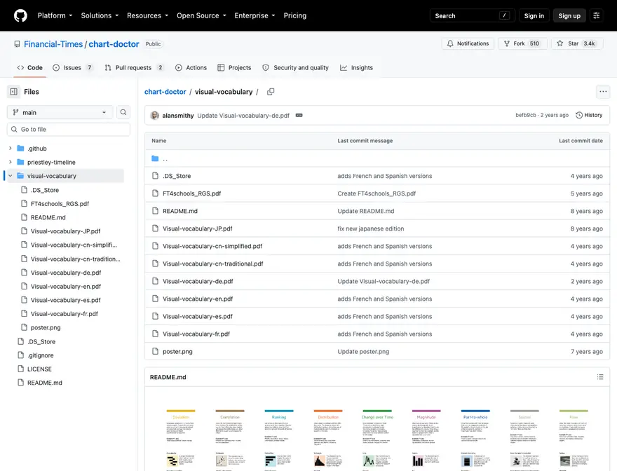Open Visual-vocabulary-en.pdf in the file table

(x=198, y=299)
